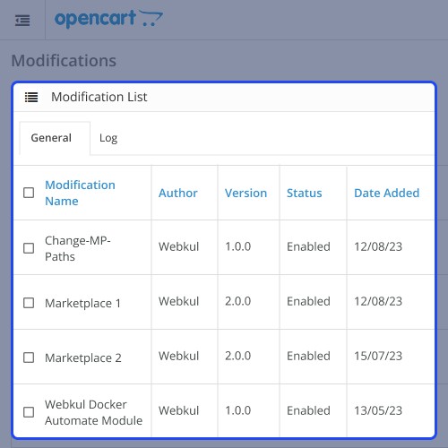This screenshot has width=448, height=448.
Task: Click the Marketplace 2 name cell
Action: point(83,358)
